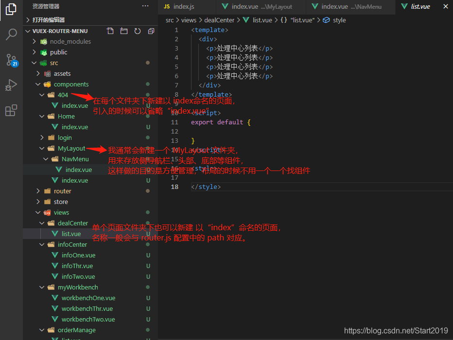Collapse the NavMenu folder
Viewport: 453px width, 340px height.
pyautogui.click(x=90, y=159)
